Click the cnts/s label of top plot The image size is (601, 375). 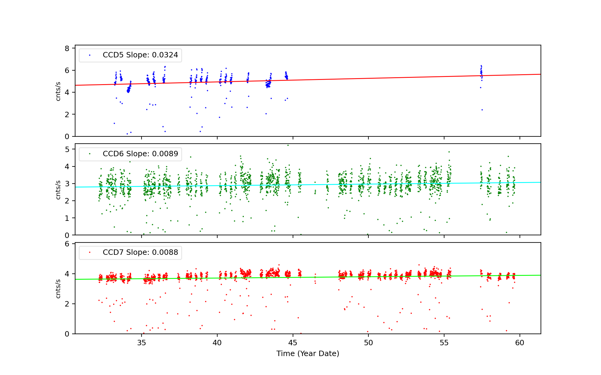pos(58,91)
